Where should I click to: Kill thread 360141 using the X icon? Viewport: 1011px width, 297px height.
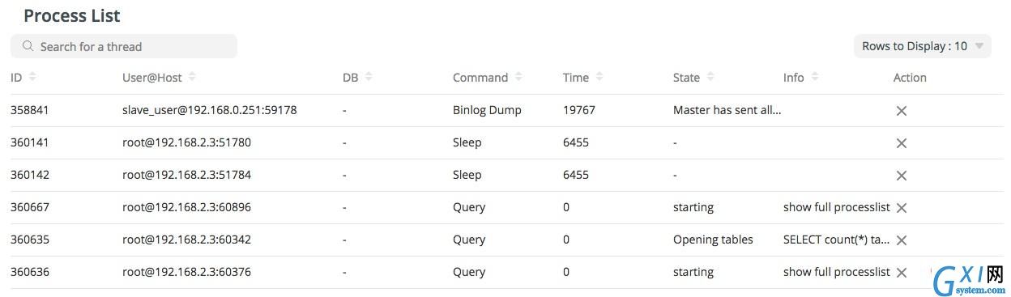point(901,143)
